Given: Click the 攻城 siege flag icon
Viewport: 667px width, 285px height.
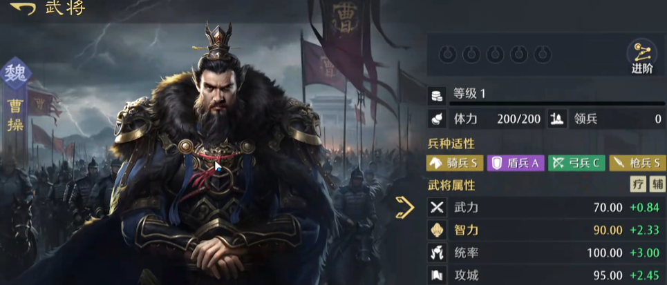Looking at the screenshot, I should click(438, 275).
